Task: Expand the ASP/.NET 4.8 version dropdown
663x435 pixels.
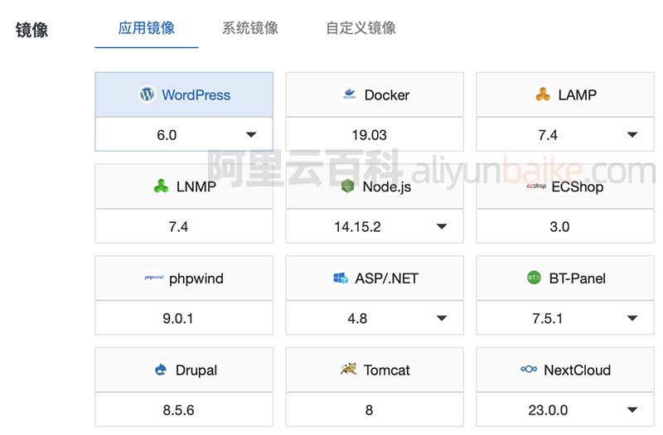Action: pyautogui.click(x=442, y=318)
